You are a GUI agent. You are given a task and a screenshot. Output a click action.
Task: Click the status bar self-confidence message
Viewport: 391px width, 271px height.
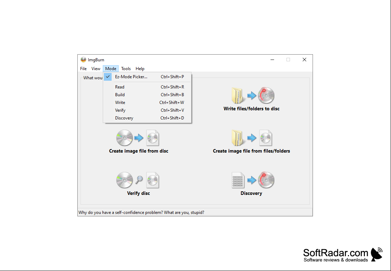pyautogui.click(x=141, y=213)
